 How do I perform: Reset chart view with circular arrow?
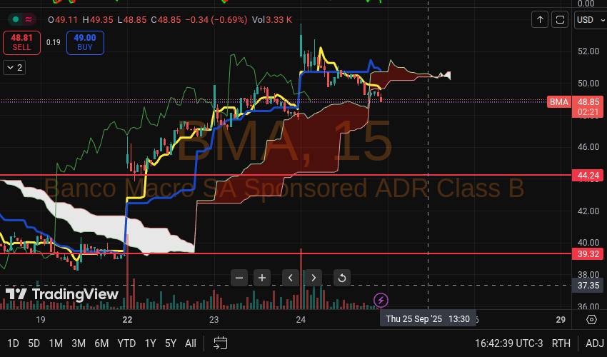pos(342,278)
